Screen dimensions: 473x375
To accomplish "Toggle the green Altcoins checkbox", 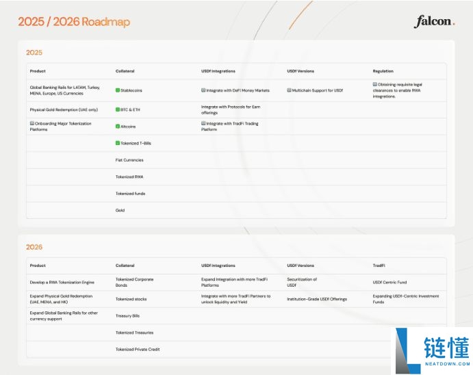I will [118, 127].
